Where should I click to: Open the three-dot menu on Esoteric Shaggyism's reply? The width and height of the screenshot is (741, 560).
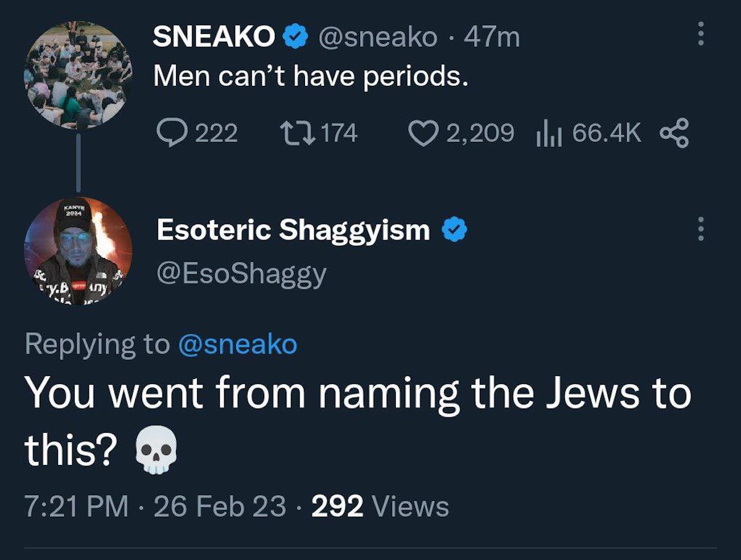[700, 230]
